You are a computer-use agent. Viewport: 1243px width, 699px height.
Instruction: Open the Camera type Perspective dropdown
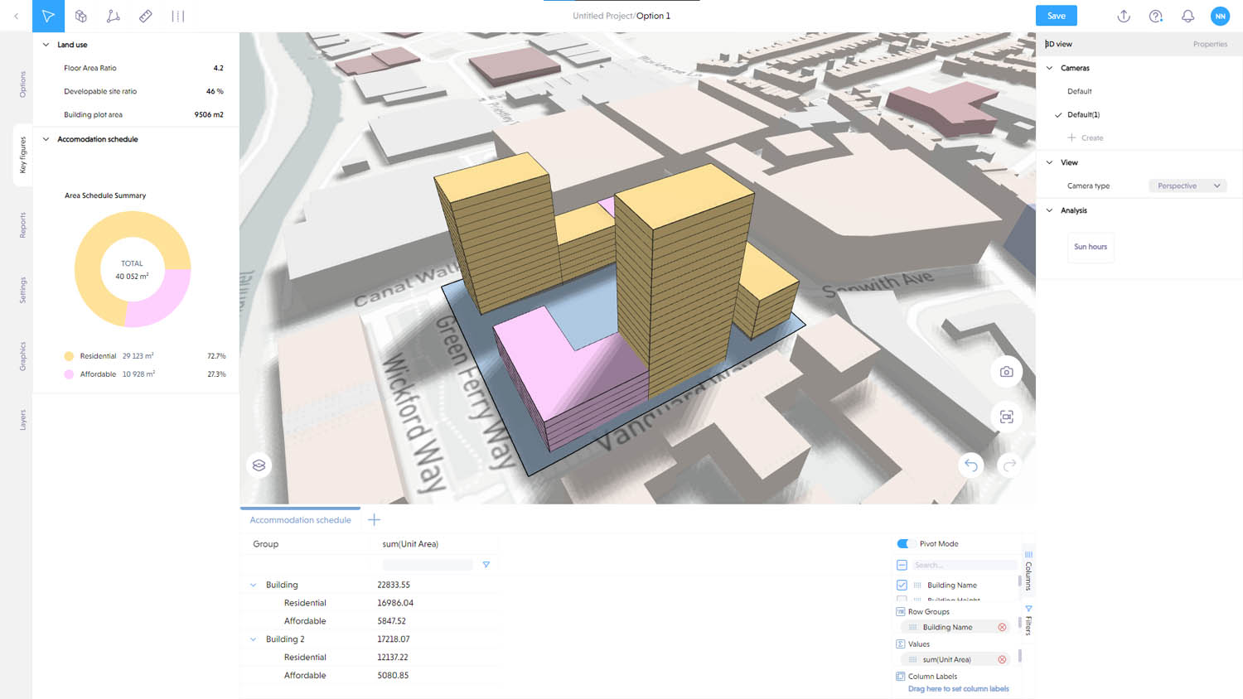coord(1187,186)
